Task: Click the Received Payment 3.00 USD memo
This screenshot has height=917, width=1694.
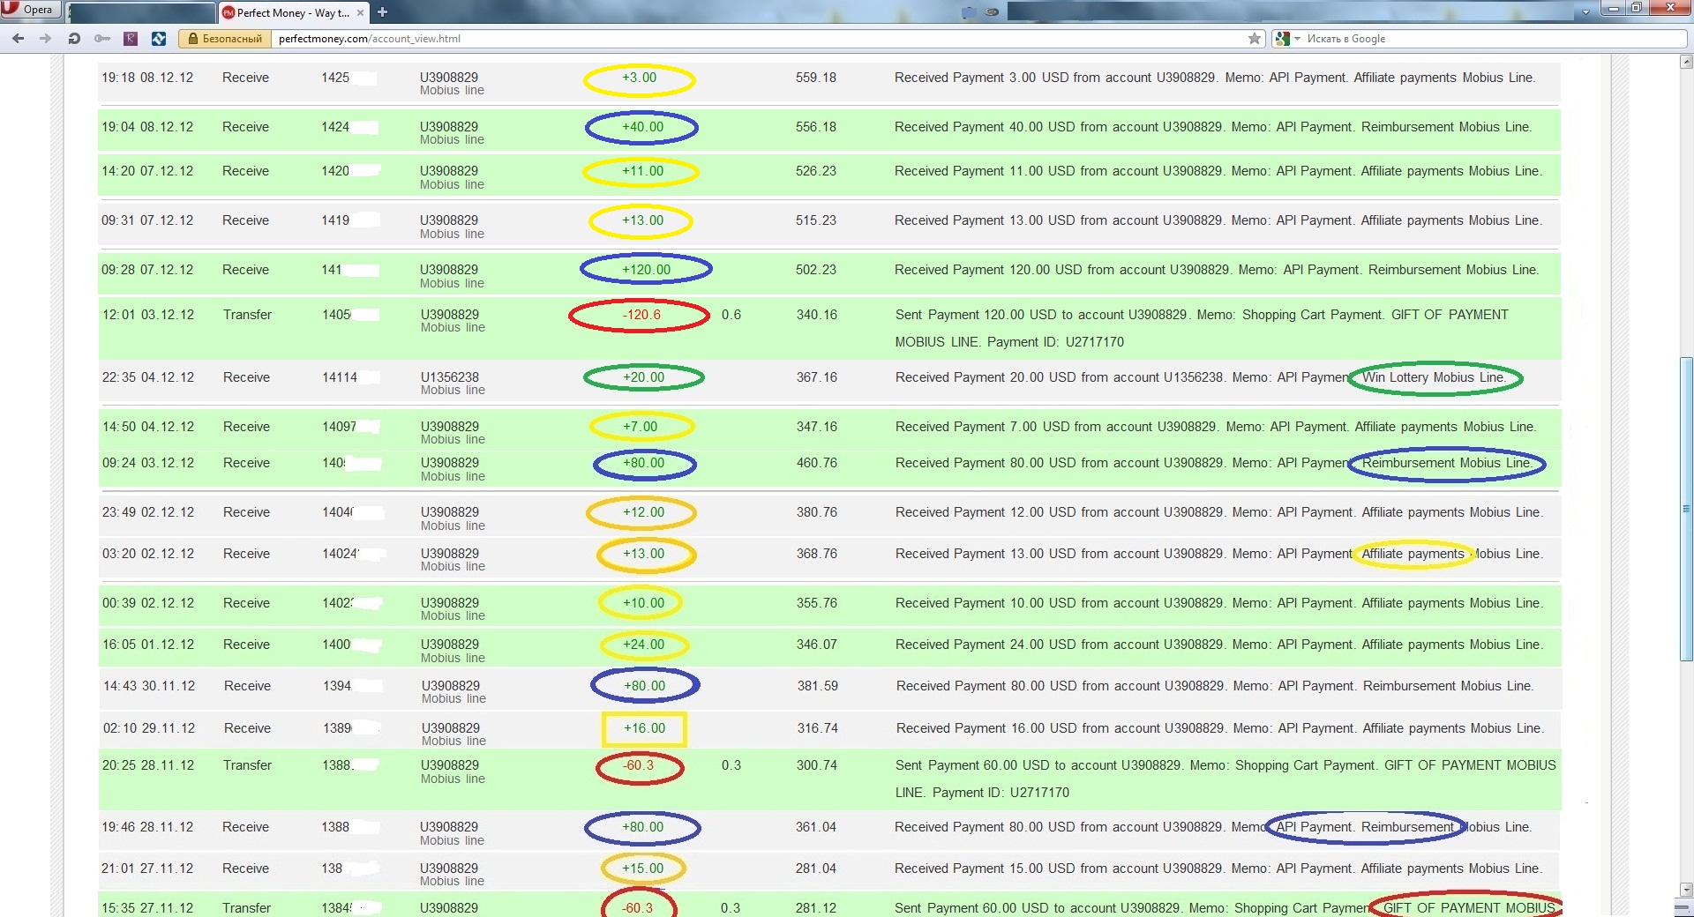Action: click(x=1215, y=78)
